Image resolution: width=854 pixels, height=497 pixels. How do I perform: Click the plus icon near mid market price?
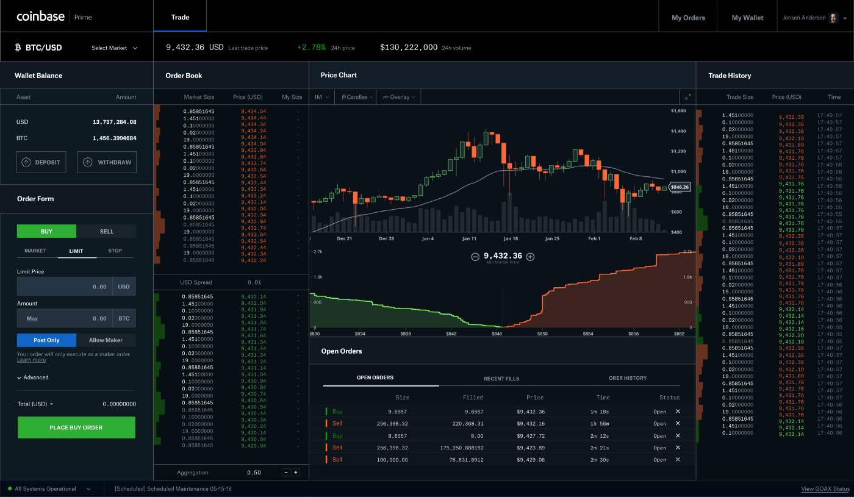pyautogui.click(x=530, y=257)
